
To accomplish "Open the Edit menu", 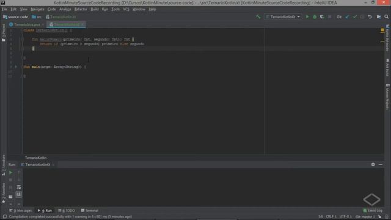I will 13,9.
